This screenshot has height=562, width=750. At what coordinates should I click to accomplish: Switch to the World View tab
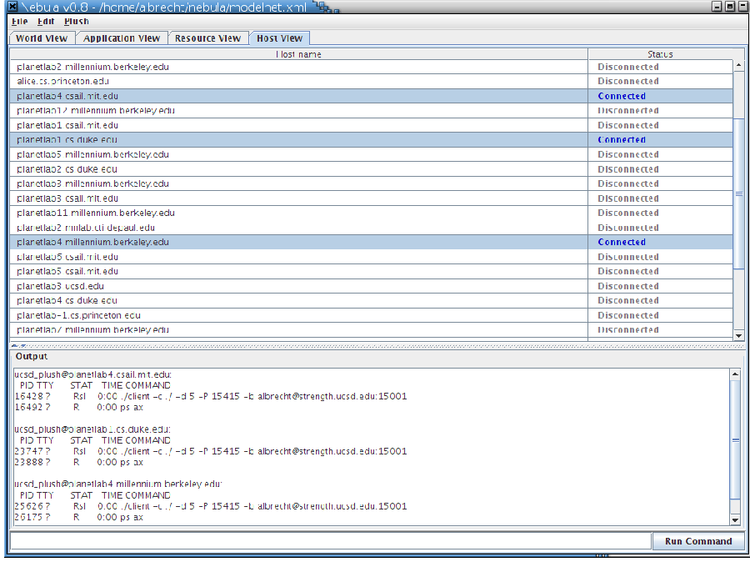(x=42, y=38)
